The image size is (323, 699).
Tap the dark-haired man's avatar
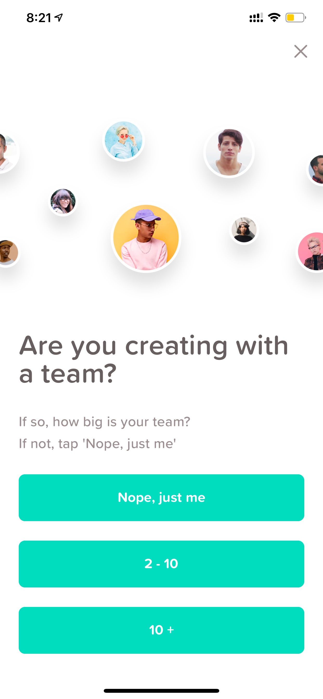tap(229, 152)
